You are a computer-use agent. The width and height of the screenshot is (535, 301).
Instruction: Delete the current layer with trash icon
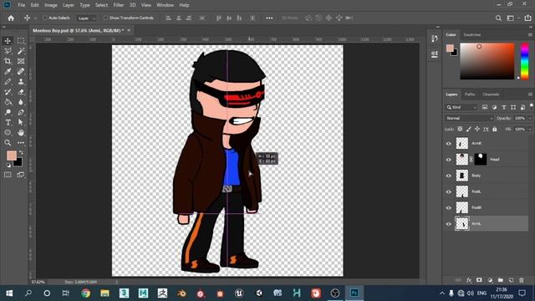522,280
